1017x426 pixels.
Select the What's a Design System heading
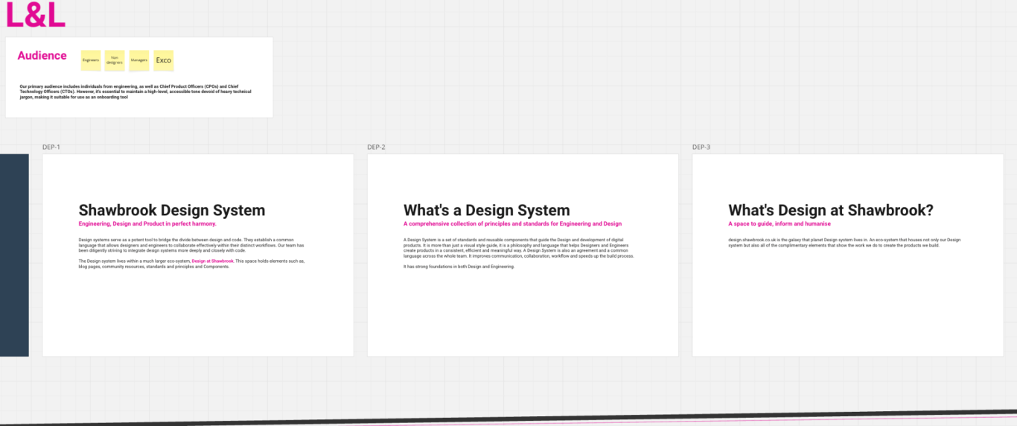point(486,211)
